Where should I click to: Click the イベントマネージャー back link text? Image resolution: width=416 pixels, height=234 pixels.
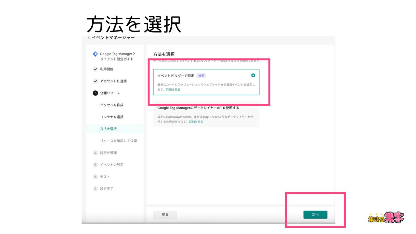[113, 38]
